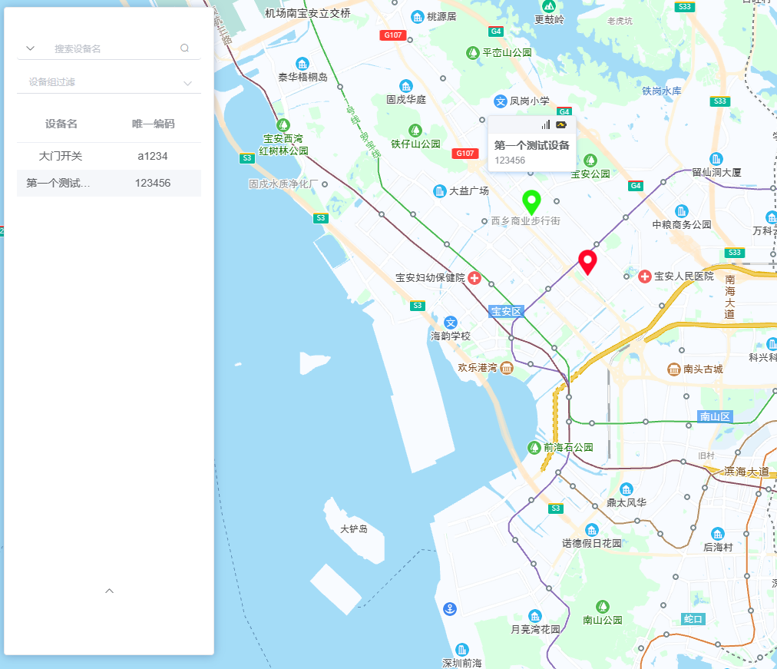Image resolution: width=777 pixels, height=669 pixels.
Task: Click the 宝安人民医院 hospital icon
Action: [645, 277]
